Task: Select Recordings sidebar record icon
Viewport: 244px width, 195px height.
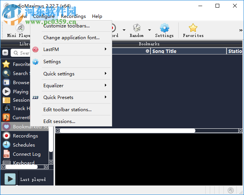Action: pyautogui.click(x=6, y=136)
